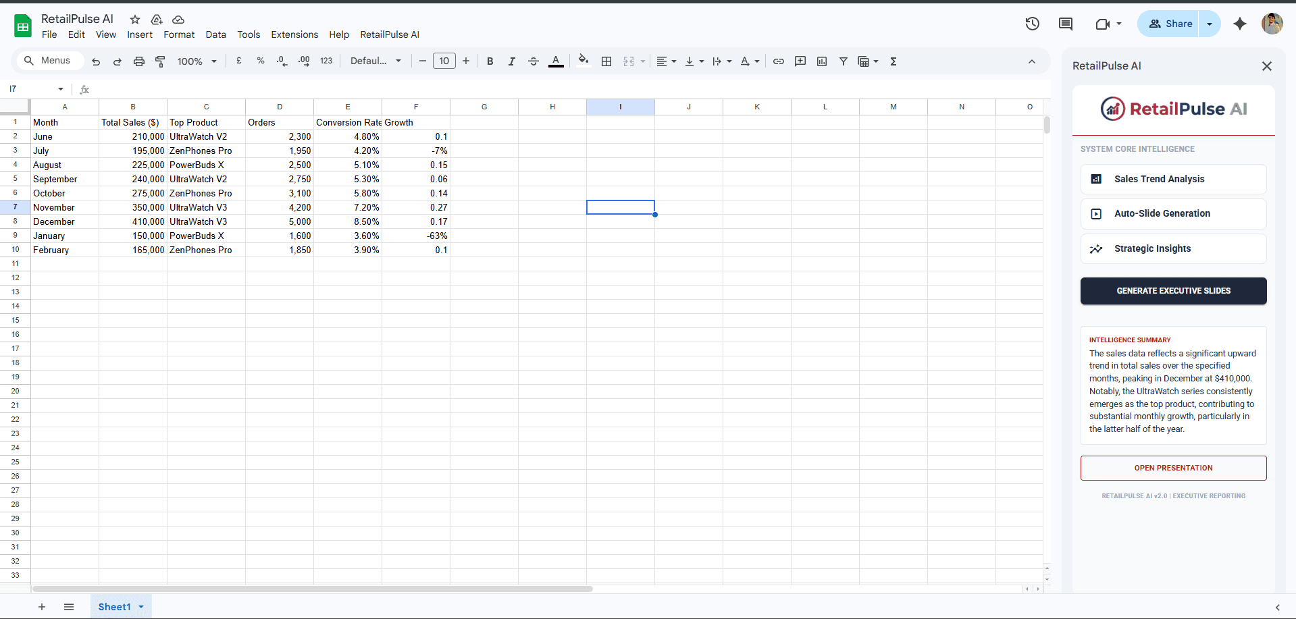Decrease font size with minus
The image size is (1296, 619).
[423, 61]
